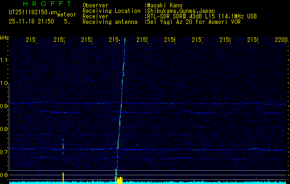The height and width of the screenshot is (184, 290).
Task: Select the observer name Masaki Kano
Action: pos(164,5)
